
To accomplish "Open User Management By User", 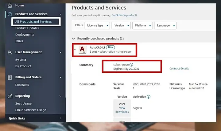I will click(21, 60).
